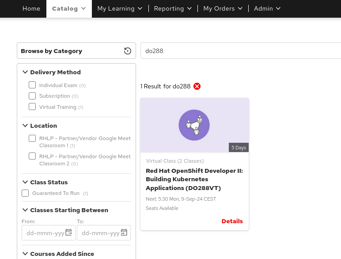Viewport: 341px width, 259px height.
Task: Clear the do288 search with red X icon
Action: tap(197, 86)
